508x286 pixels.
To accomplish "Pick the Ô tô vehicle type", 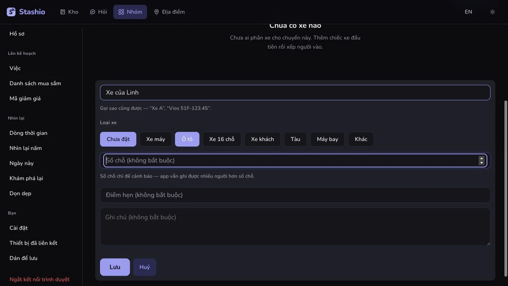I will [187, 139].
